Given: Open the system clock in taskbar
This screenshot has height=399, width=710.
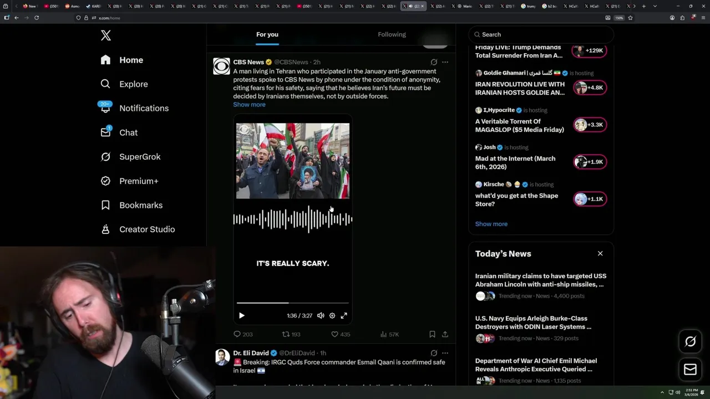Looking at the screenshot, I should click(x=692, y=392).
